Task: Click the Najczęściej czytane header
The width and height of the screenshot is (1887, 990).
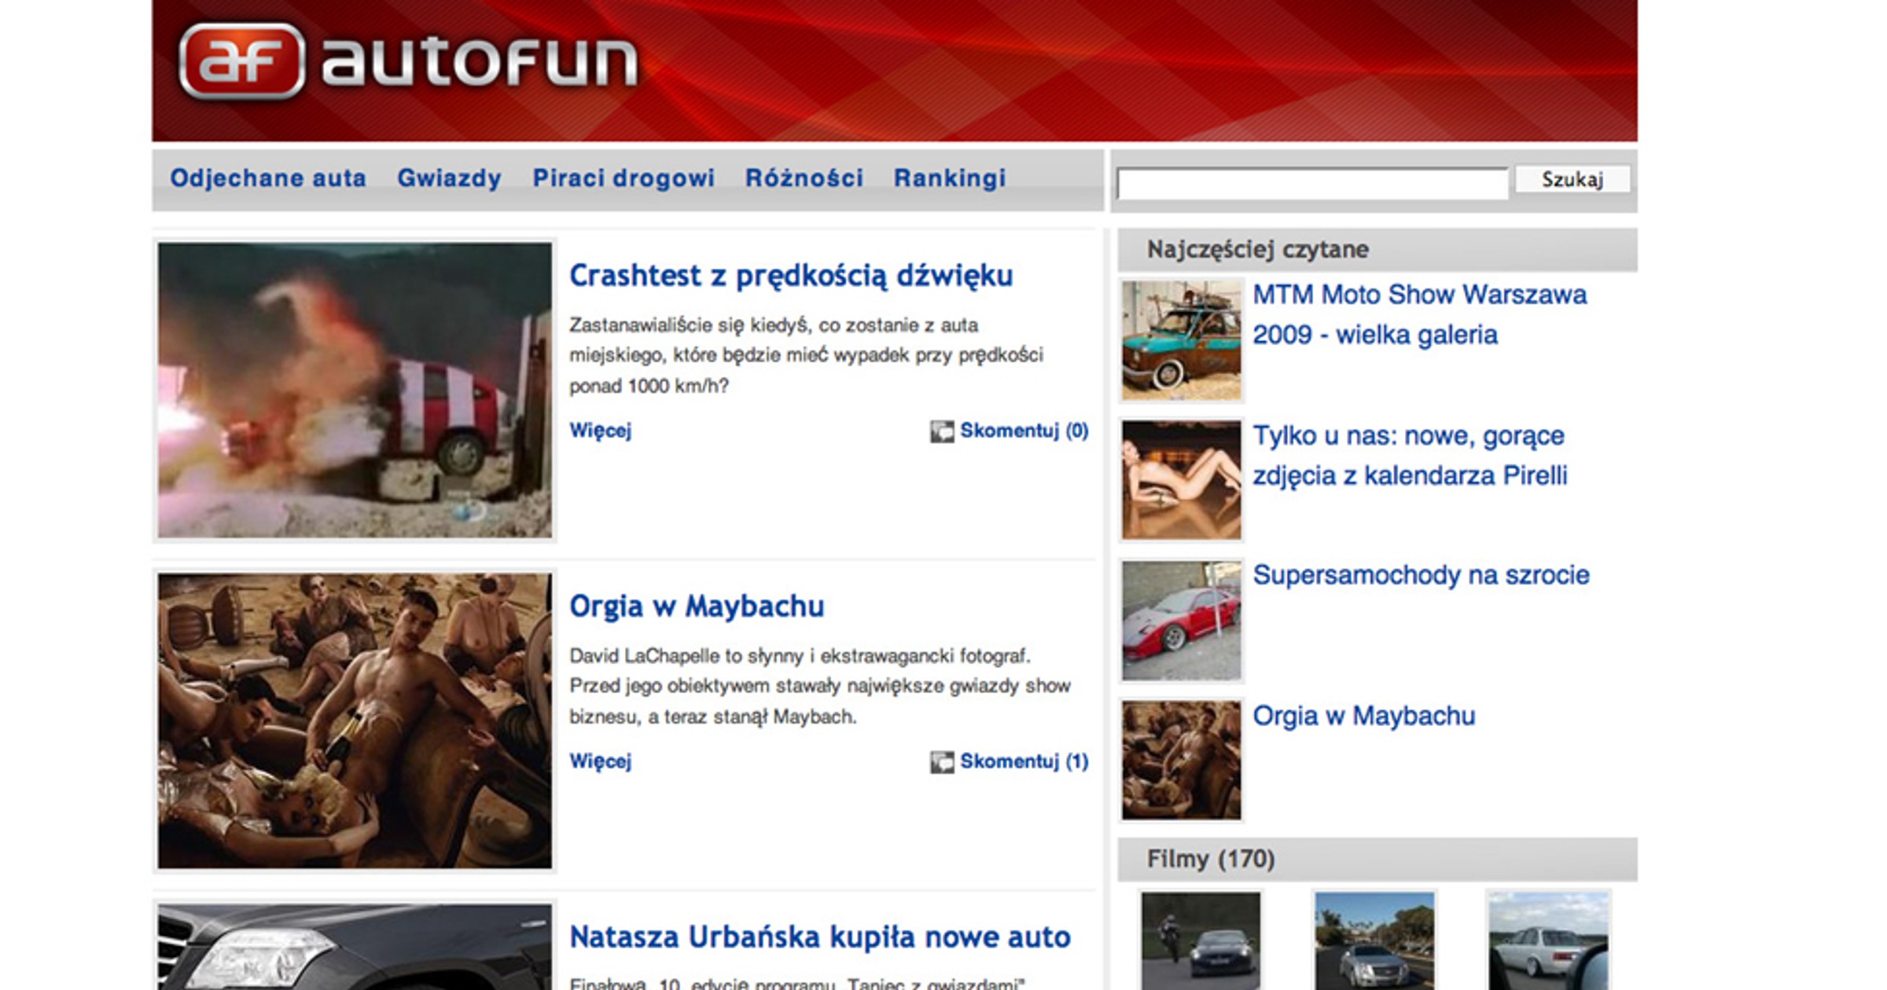Action: tap(1378, 250)
